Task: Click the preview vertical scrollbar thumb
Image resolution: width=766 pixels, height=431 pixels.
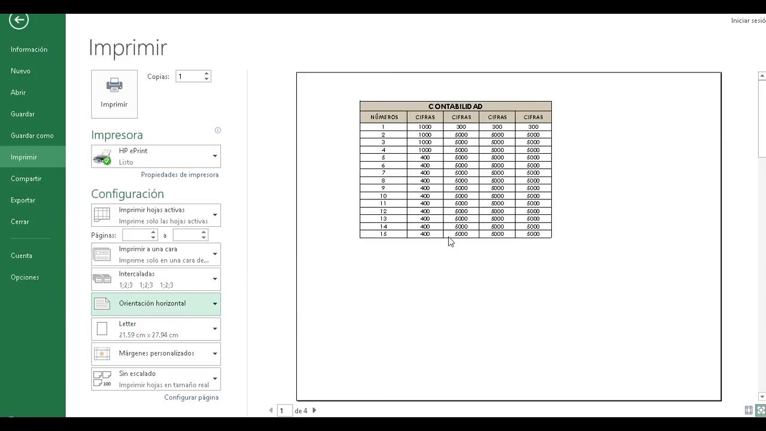Action: coord(762,120)
